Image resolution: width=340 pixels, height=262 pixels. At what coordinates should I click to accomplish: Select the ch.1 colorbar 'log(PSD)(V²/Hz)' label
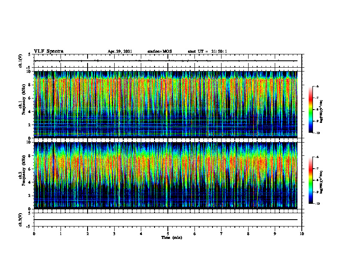click(x=322, y=112)
